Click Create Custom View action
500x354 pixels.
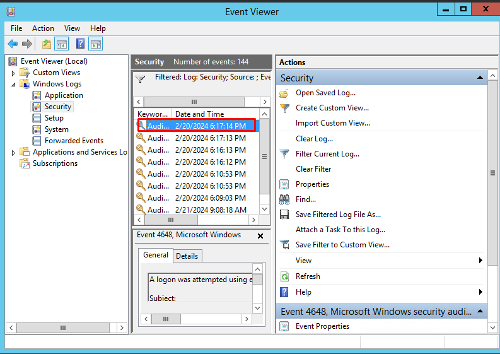click(332, 108)
